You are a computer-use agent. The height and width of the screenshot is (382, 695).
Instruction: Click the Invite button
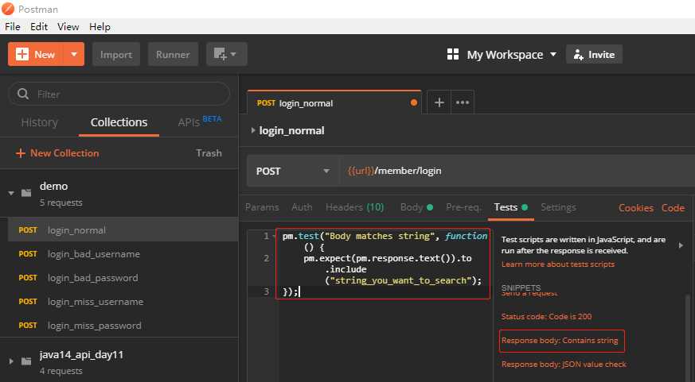[594, 54]
